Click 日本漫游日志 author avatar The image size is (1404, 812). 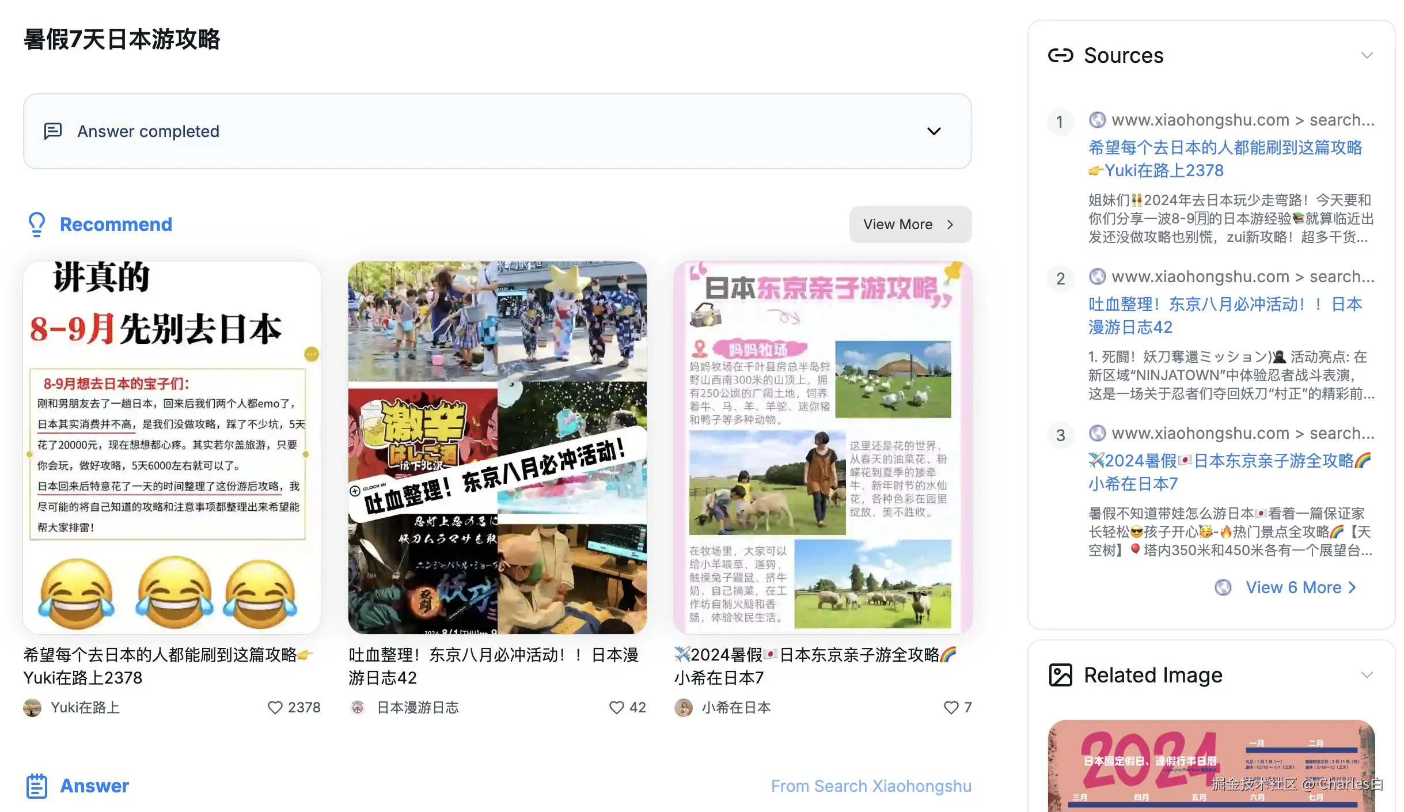click(x=358, y=708)
